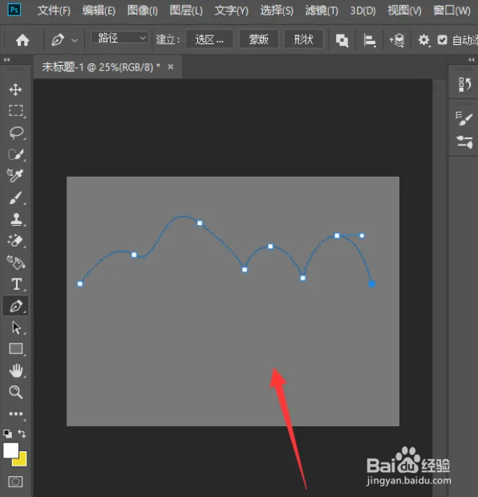Click the Home icon in options bar
This screenshot has width=478, height=497.
(22, 40)
